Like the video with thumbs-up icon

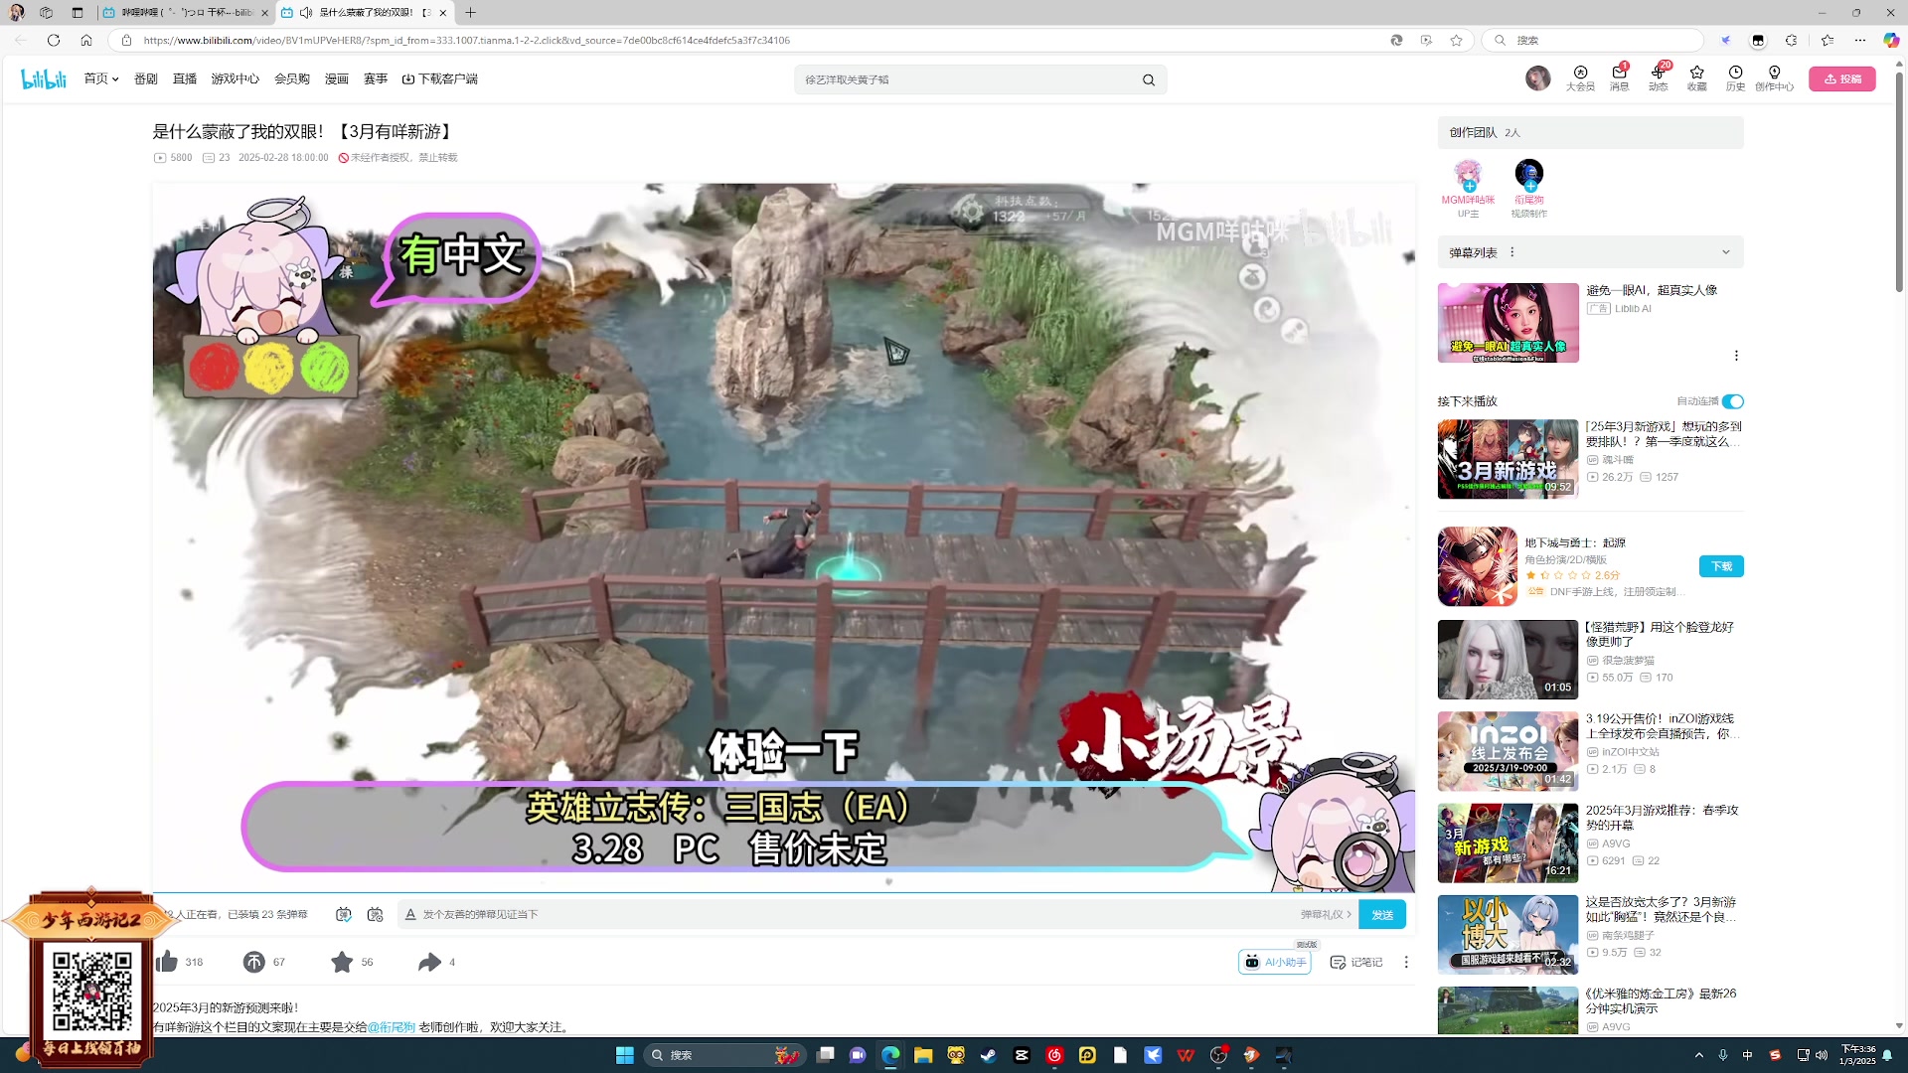167,962
